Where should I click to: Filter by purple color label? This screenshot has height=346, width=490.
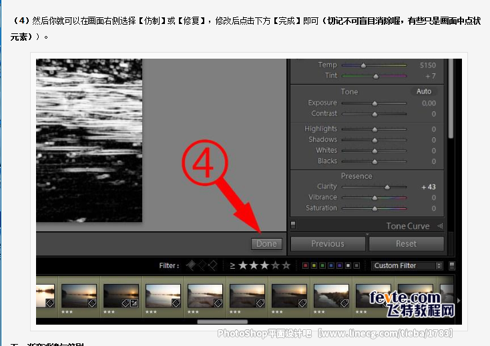(339, 266)
